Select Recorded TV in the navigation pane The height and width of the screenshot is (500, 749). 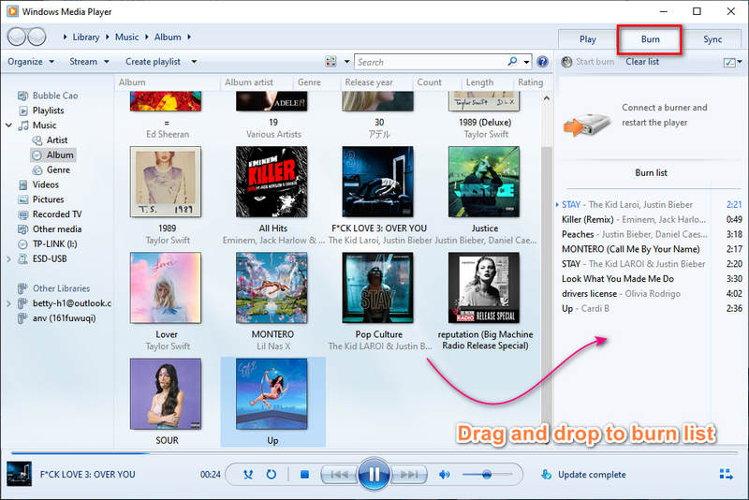click(x=57, y=213)
